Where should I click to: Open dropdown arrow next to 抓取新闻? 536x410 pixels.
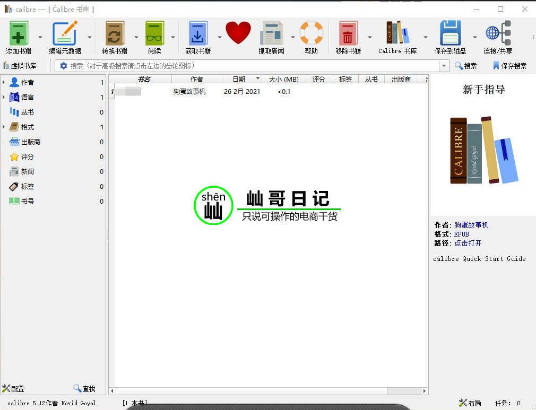293,37
